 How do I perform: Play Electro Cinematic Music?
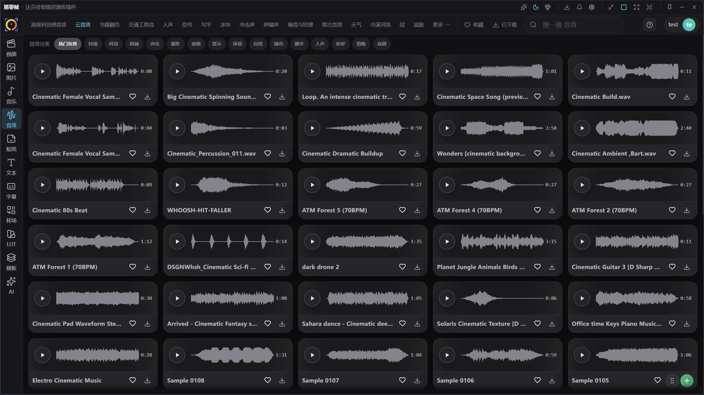click(42, 355)
